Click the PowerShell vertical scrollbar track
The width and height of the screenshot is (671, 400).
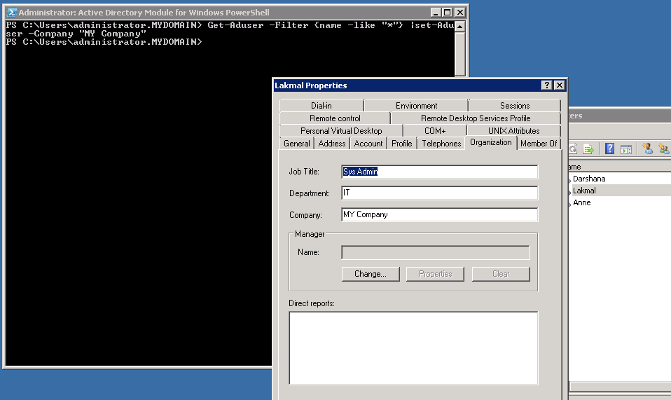pyautogui.click(x=459, y=55)
